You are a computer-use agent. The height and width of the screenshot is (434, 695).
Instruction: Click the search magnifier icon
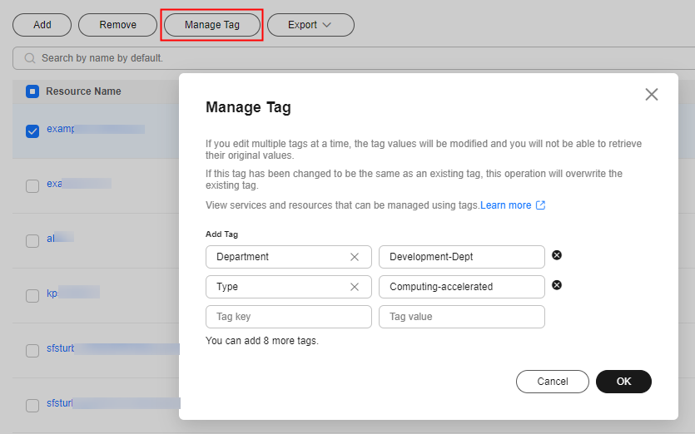click(31, 58)
